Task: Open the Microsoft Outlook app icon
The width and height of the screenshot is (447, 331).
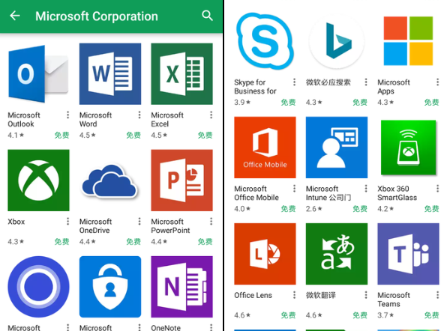Action: 38,73
